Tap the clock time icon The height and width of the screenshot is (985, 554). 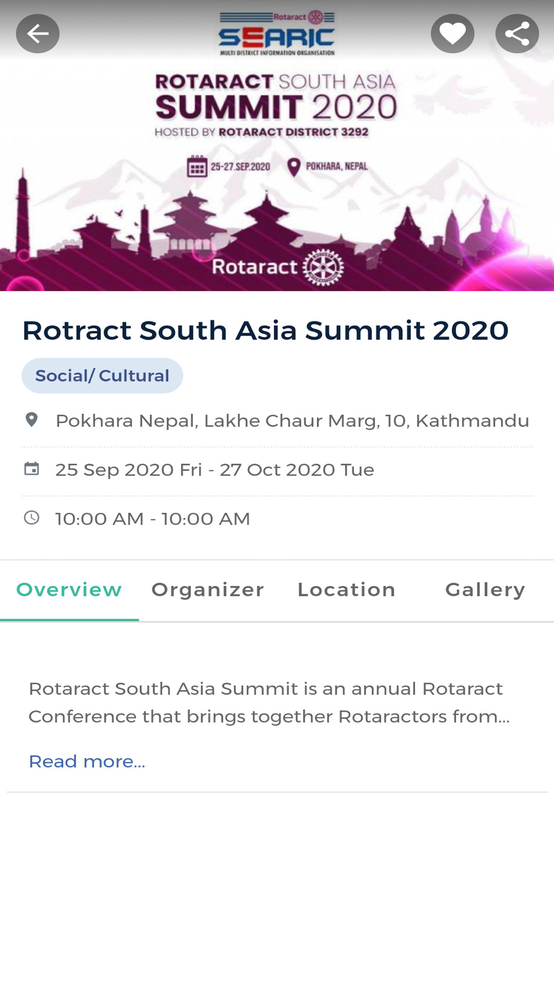click(32, 518)
